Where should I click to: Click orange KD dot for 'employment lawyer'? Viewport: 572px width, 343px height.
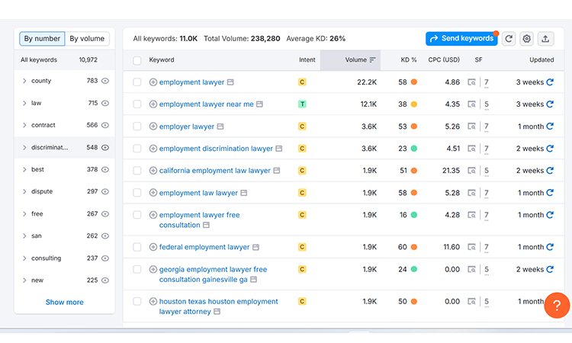click(414, 82)
